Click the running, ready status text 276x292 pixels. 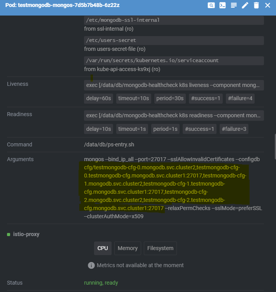(x=101, y=283)
